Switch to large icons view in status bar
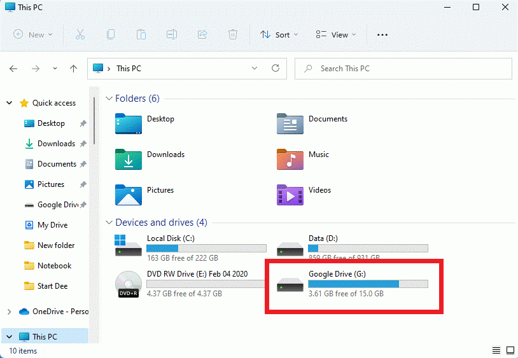The image size is (518, 358). (x=510, y=351)
